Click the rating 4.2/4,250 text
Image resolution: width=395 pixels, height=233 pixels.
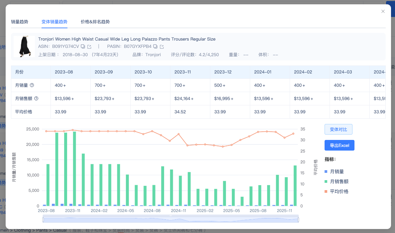[209, 55]
